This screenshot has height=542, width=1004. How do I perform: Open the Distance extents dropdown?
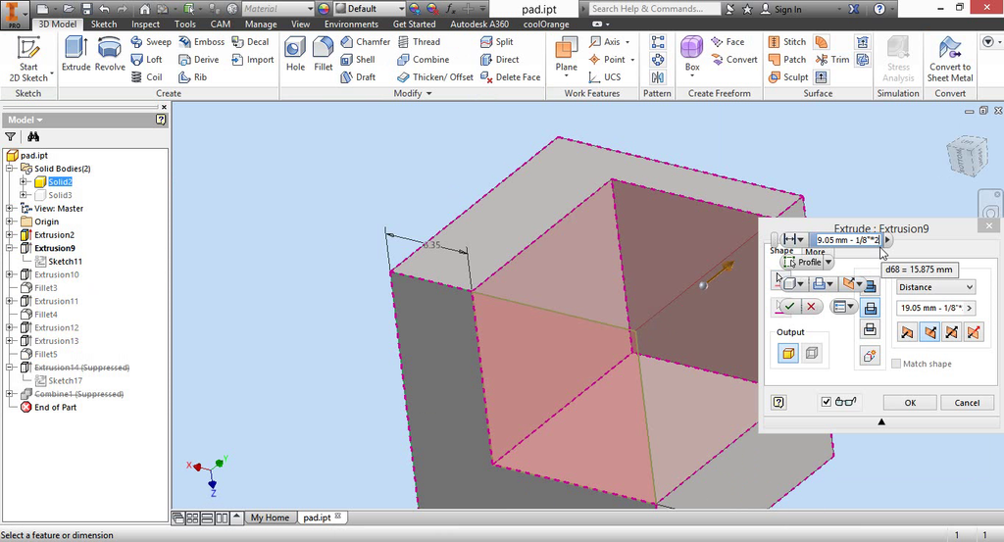[x=935, y=287]
